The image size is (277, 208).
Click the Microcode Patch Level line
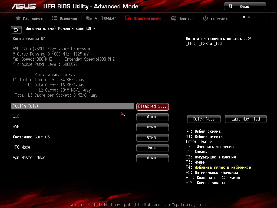pyautogui.click(x=45, y=64)
